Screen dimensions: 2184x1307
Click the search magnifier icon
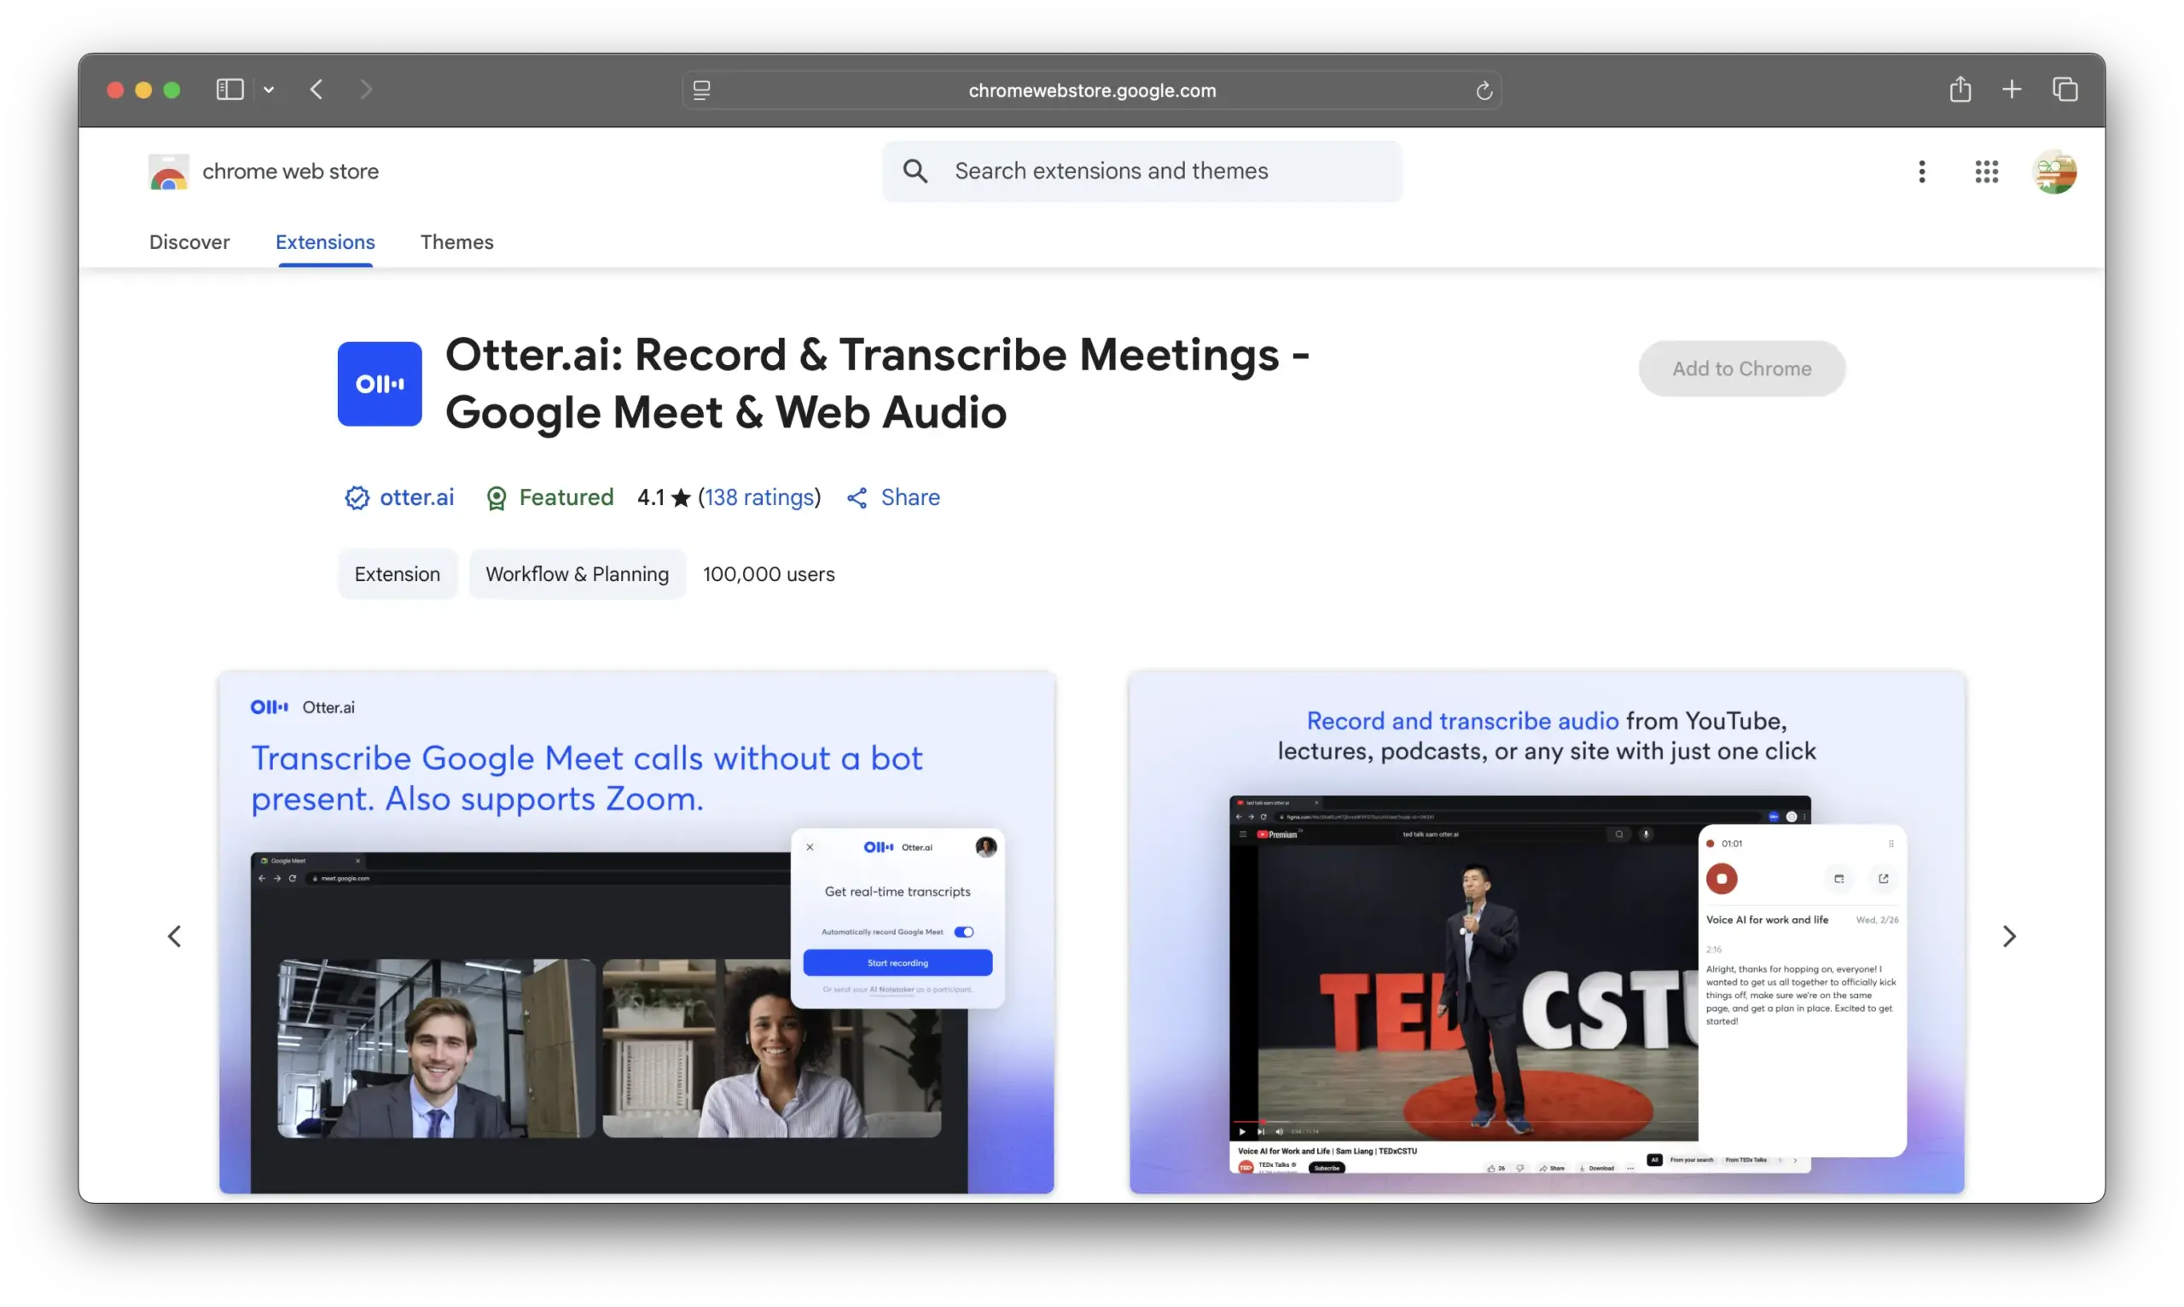coord(915,171)
